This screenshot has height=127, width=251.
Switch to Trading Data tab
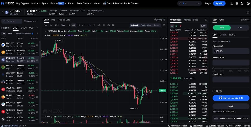[x=64, y=20]
